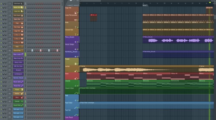Click the guitar icon on playlist Bass track
216x120 pixels.
(x=75, y=78)
